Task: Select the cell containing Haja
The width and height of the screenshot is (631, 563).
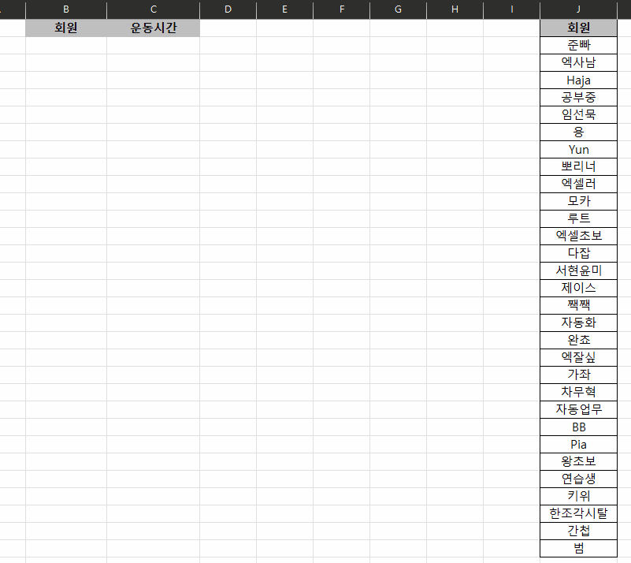Action: 579,80
